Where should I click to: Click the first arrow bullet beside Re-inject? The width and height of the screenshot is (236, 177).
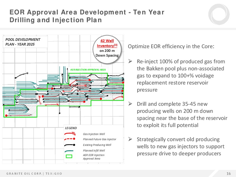(x=130, y=61)
